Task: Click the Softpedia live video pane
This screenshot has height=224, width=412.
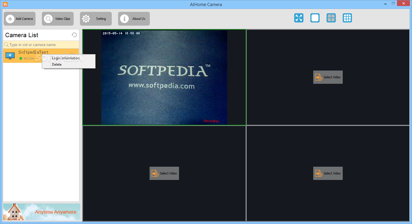Action: tap(164, 77)
